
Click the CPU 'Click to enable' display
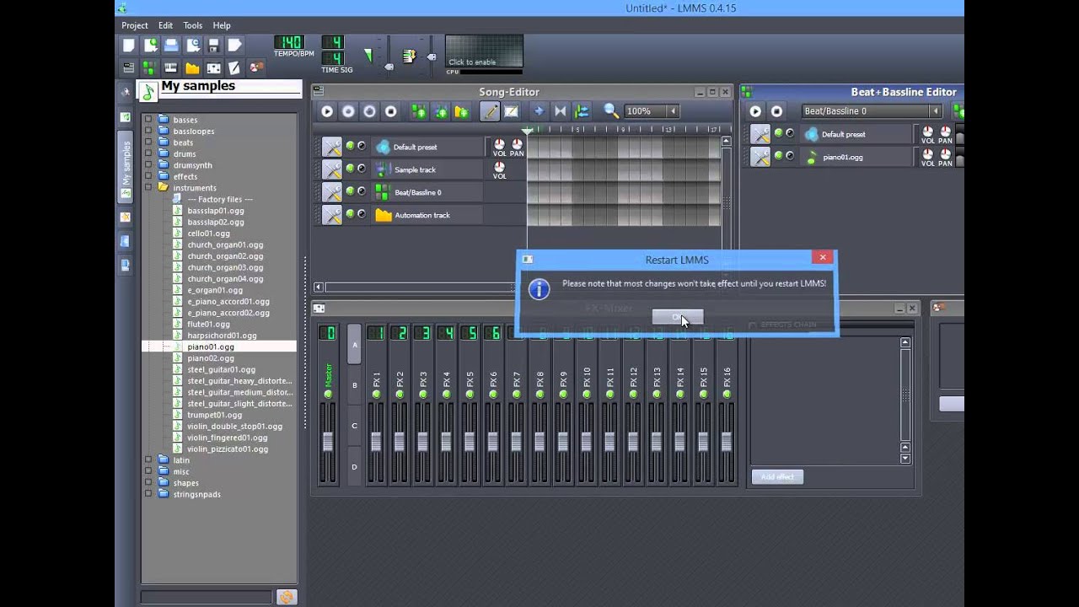[484, 51]
